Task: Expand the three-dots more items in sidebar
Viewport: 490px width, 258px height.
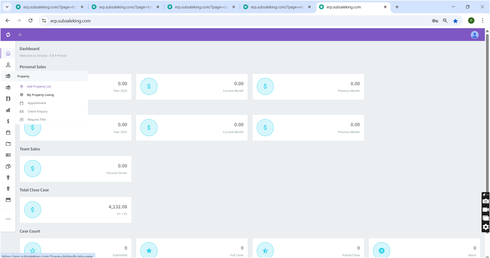Action: [8, 219]
